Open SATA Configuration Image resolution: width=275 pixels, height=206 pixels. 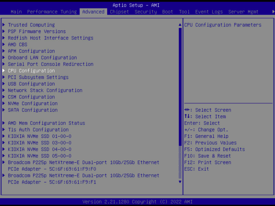(x=33, y=110)
